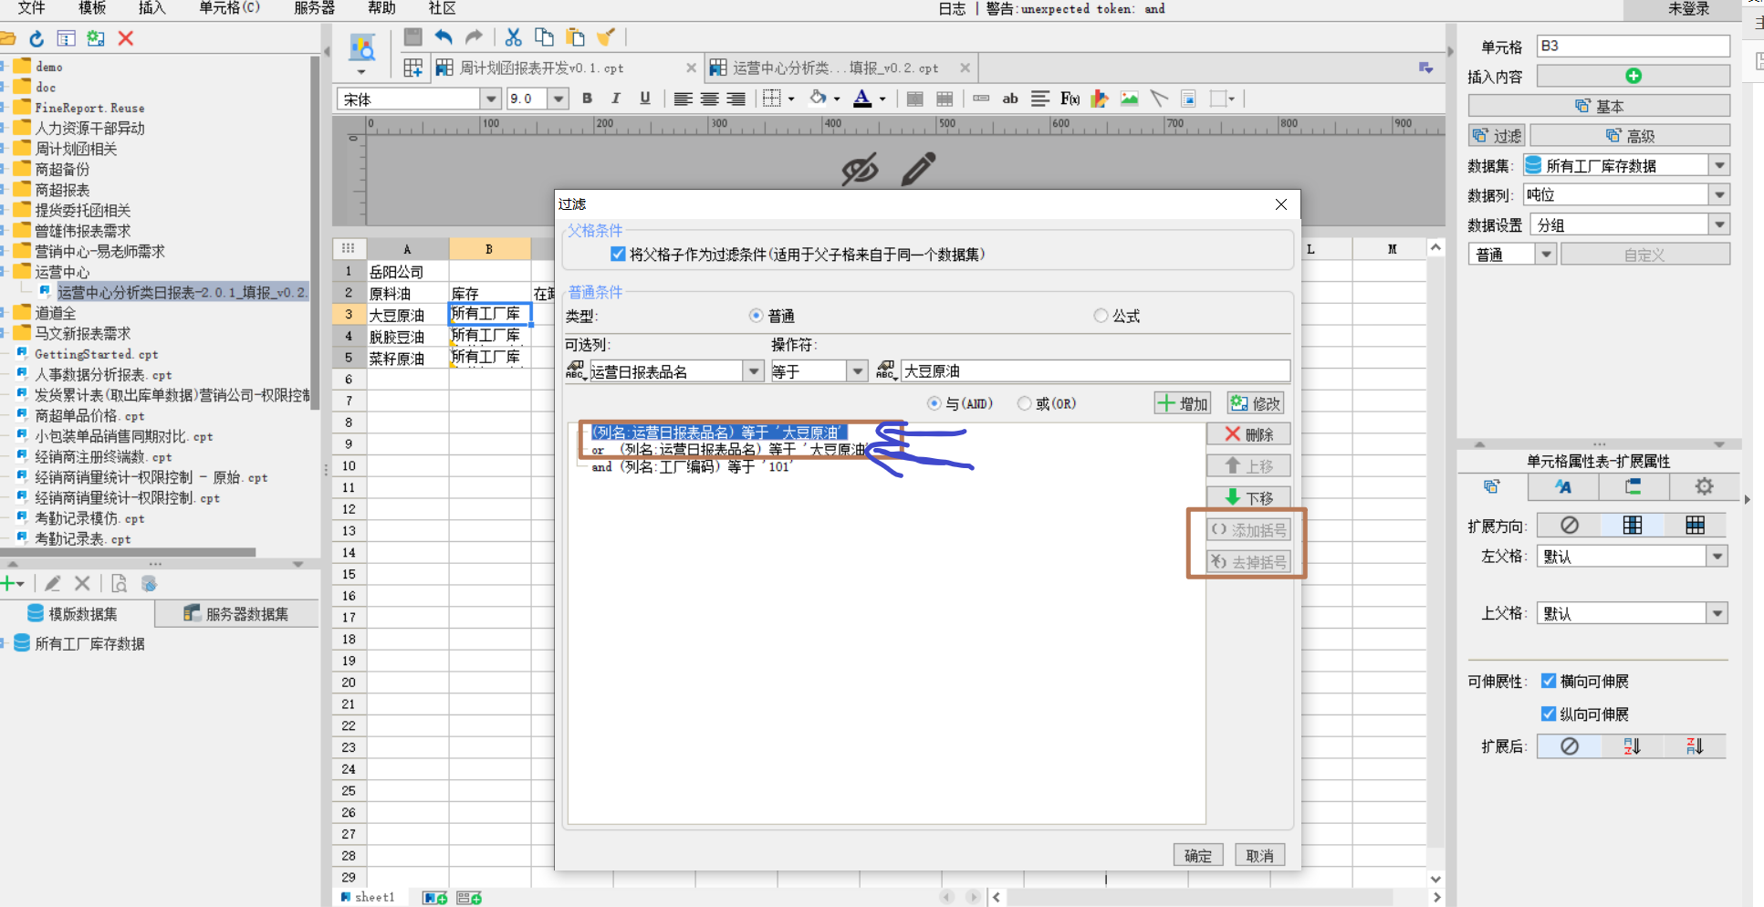
Task: Click the font color A swatch
Action: click(x=862, y=99)
